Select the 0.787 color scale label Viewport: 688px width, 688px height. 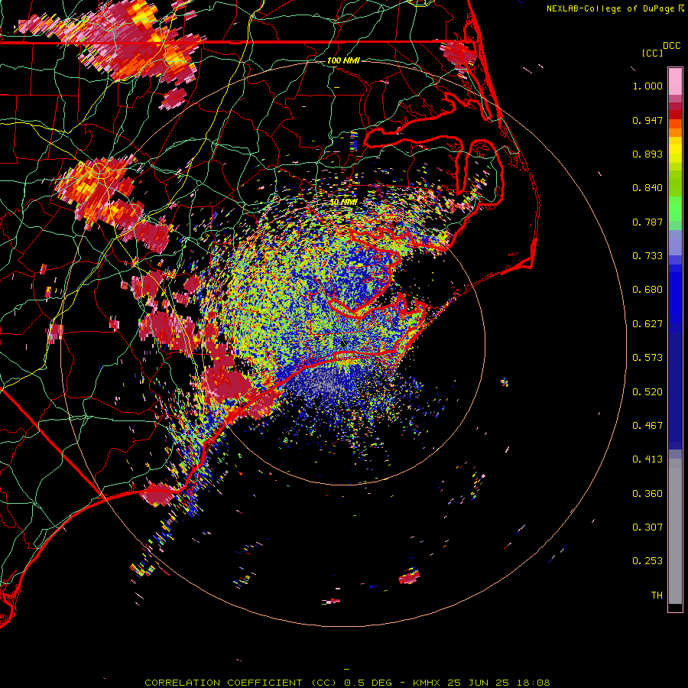[x=647, y=222]
